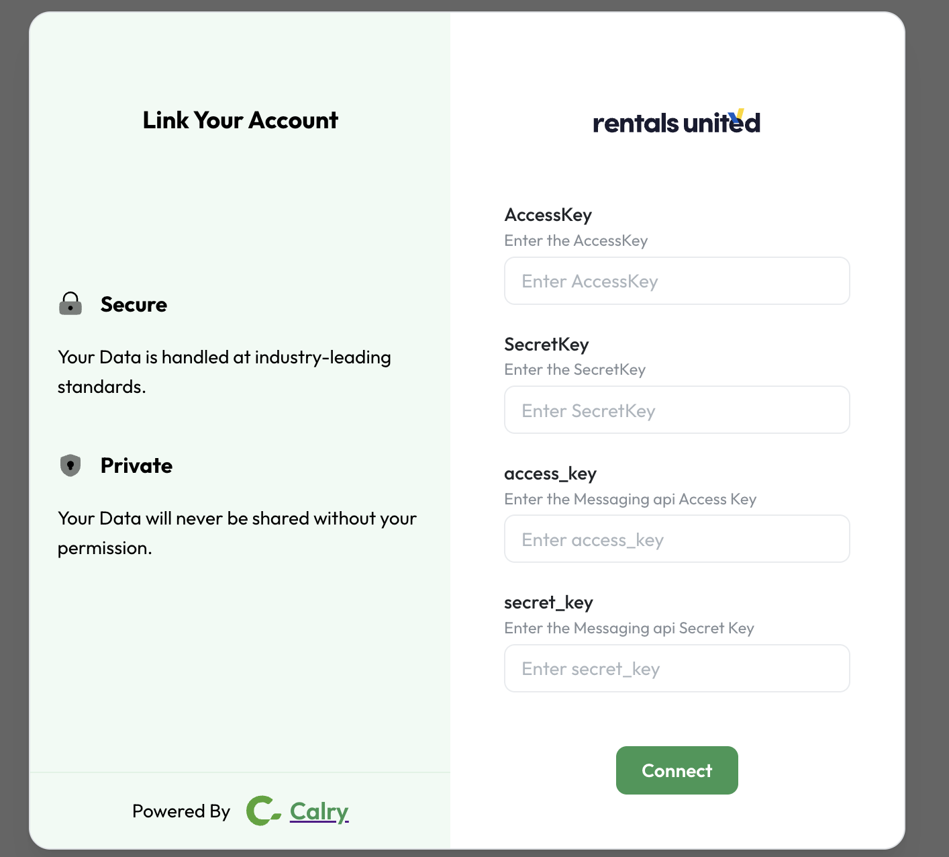949x857 pixels.
Task: Open the Calry link
Action: 319,811
